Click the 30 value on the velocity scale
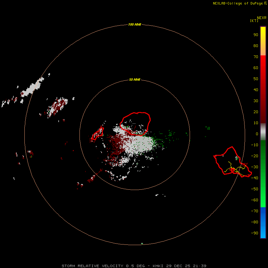 256,101
